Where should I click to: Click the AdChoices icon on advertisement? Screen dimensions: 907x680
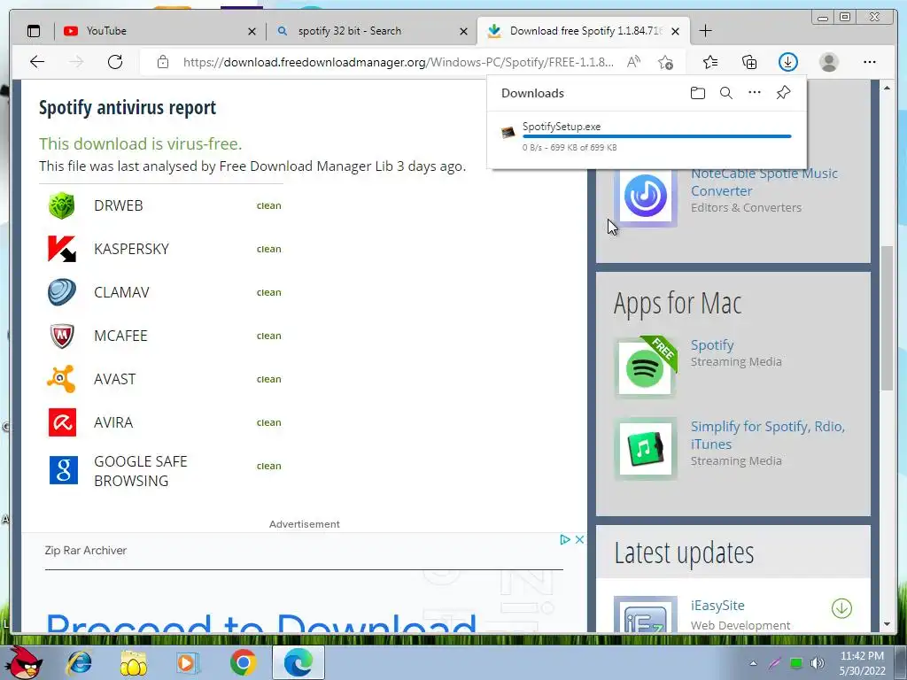[565, 539]
